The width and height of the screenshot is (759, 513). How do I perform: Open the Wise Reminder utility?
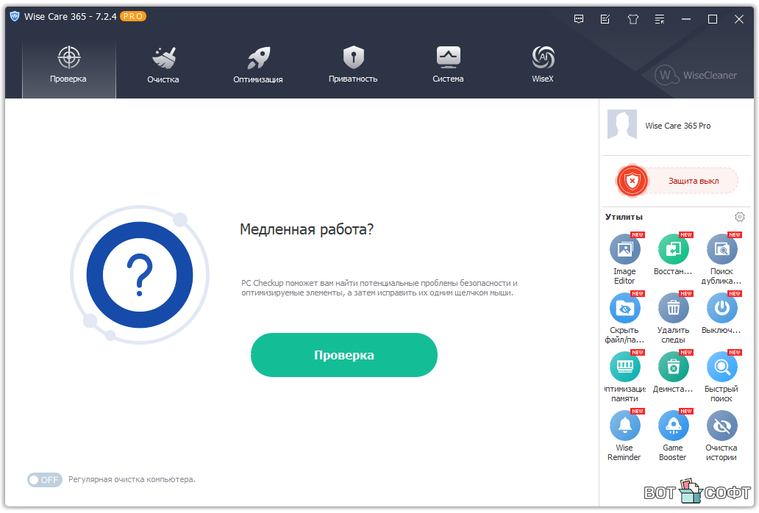(624, 426)
